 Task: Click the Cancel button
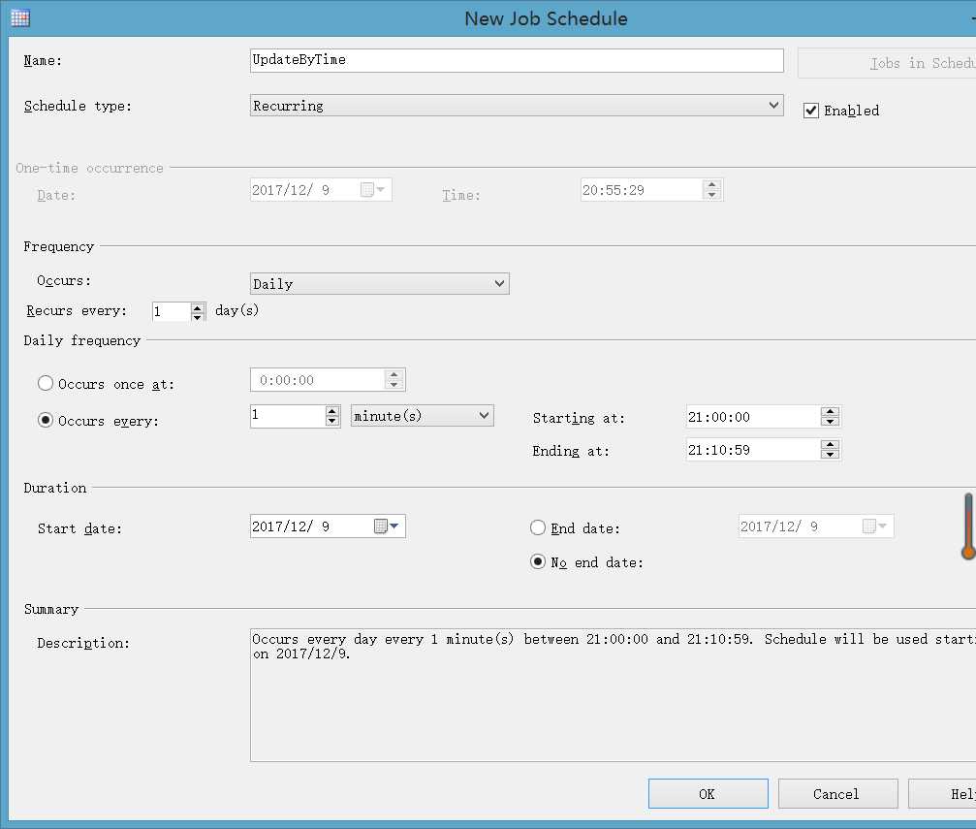(837, 793)
